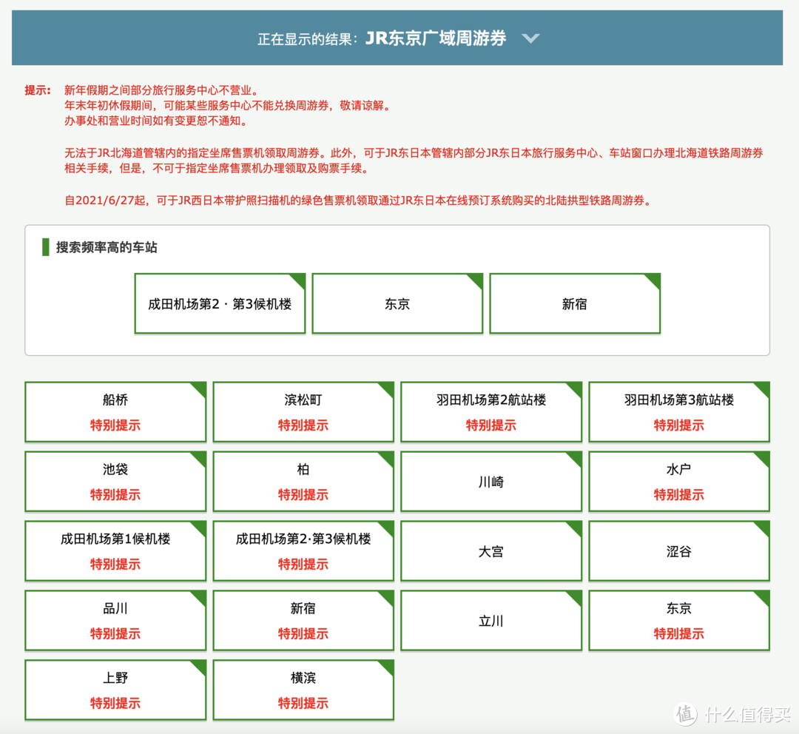The image size is (799, 734).
Task: Select the 羽田机场第2航站楼 station card
Action: [491, 412]
